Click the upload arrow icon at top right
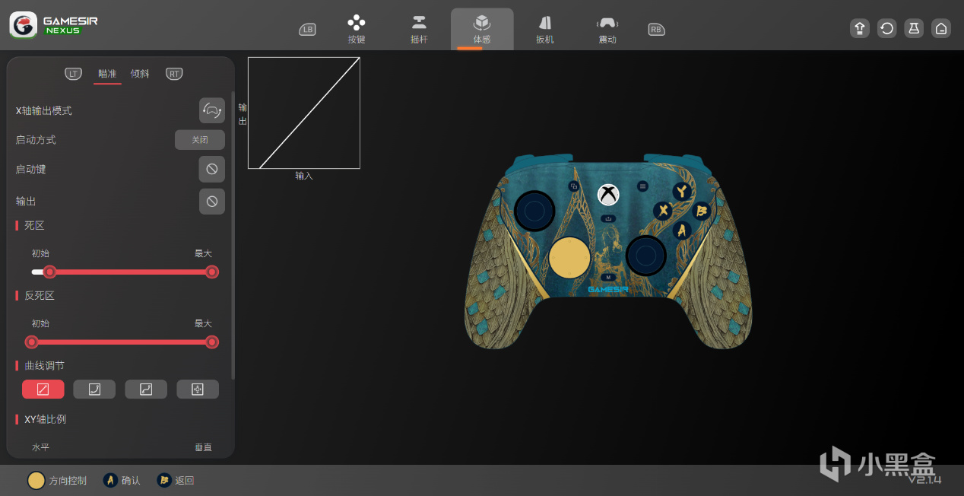The width and height of the screenshot is (964, 496). tap(860, 28)
